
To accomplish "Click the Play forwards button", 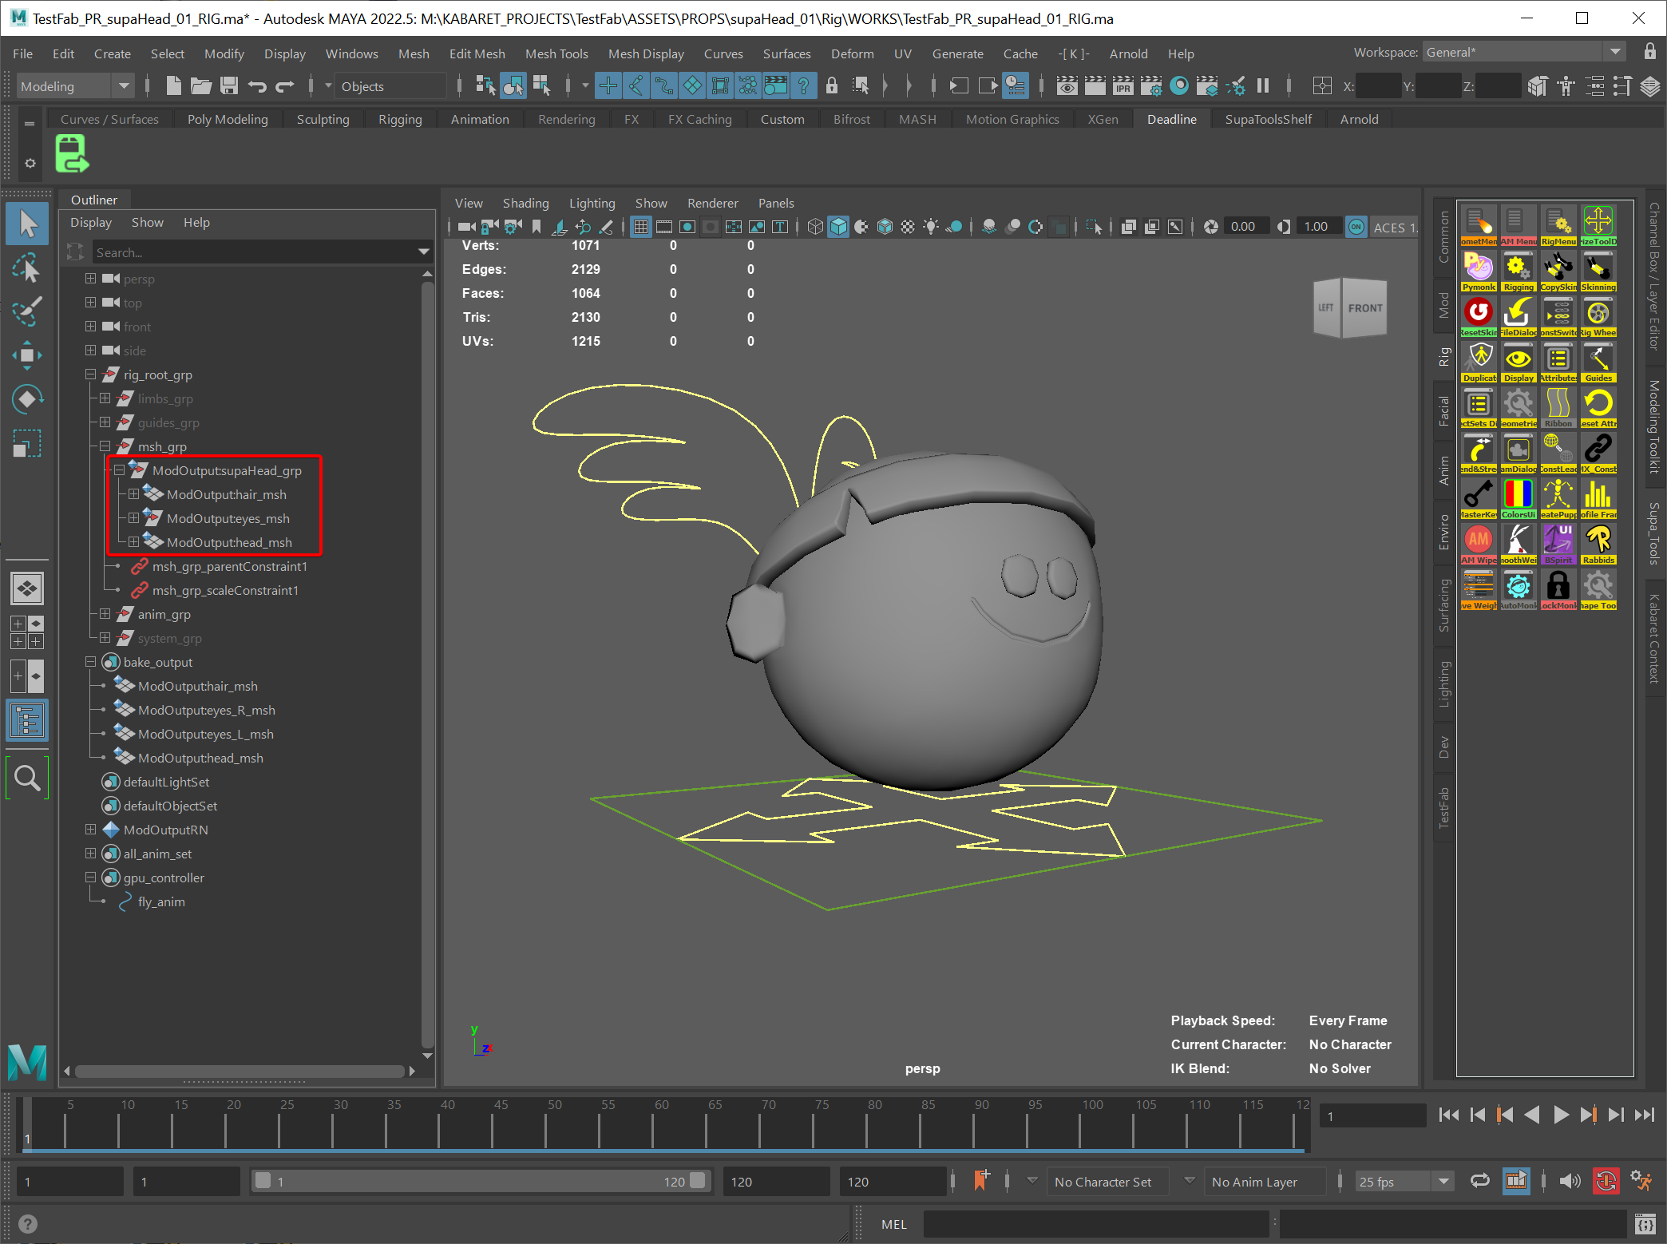I will point(1561,1115).
